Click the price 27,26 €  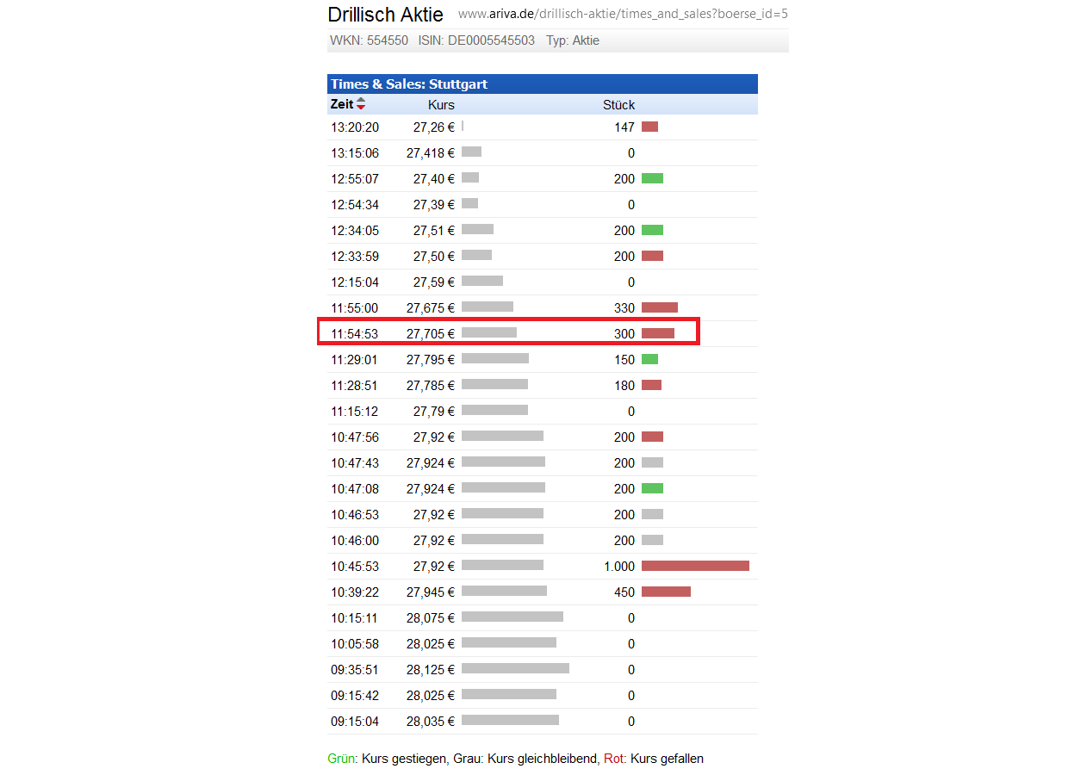(x=434, y=127)
